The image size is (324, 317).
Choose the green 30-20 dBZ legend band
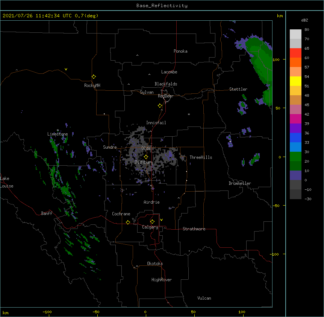(x=295, y=157)
